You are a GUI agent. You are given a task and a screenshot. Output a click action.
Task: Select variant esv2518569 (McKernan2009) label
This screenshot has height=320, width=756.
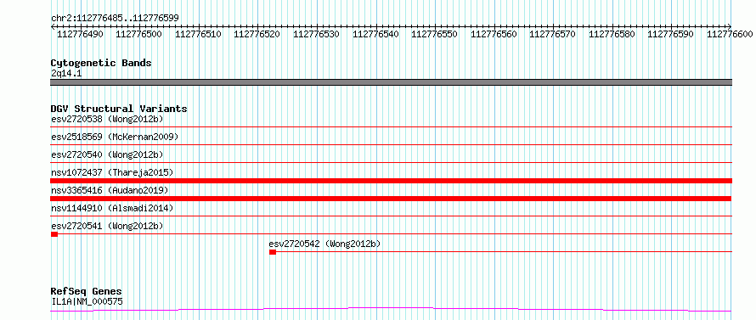tap(115, 137)
